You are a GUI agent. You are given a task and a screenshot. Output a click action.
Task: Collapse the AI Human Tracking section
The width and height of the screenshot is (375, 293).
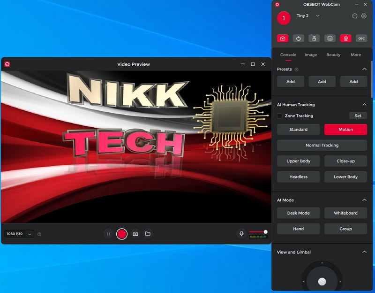point(364,104)
